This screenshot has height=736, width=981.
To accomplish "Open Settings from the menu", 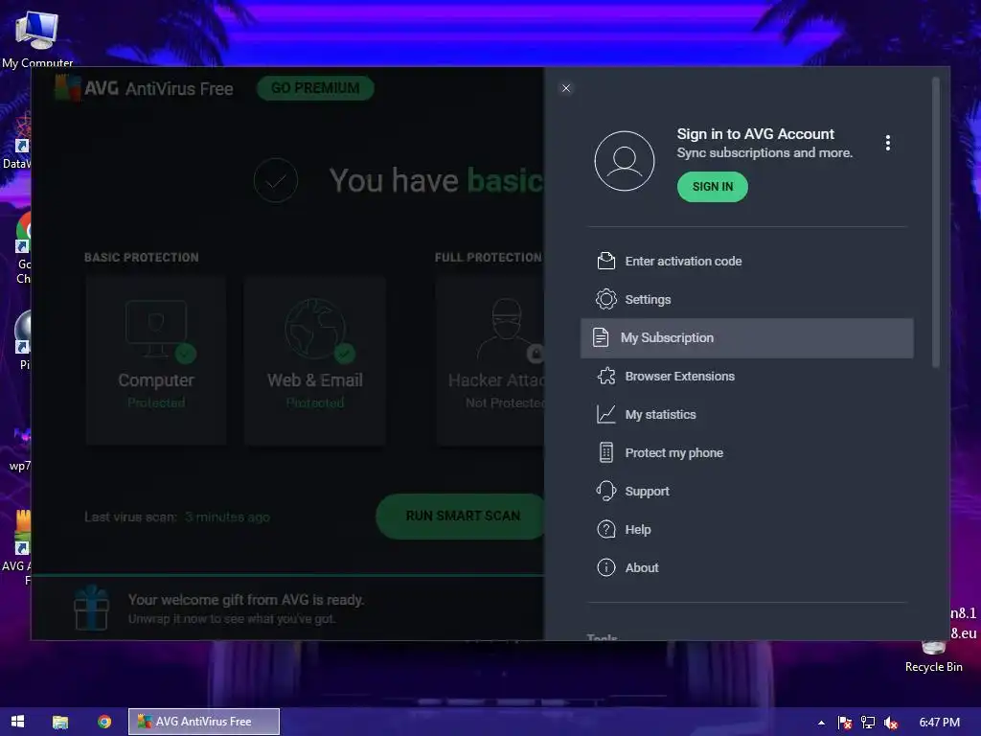I will coord(746,299).
